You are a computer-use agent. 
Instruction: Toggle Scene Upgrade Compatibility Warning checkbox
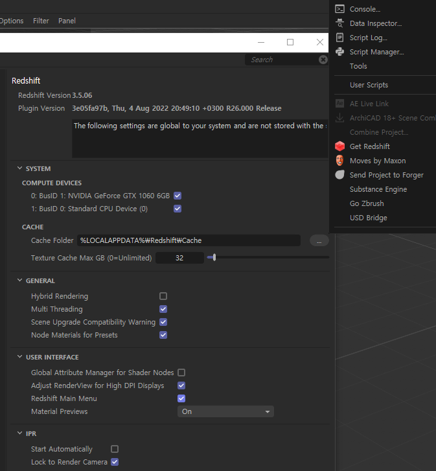[x=163, y=322]
